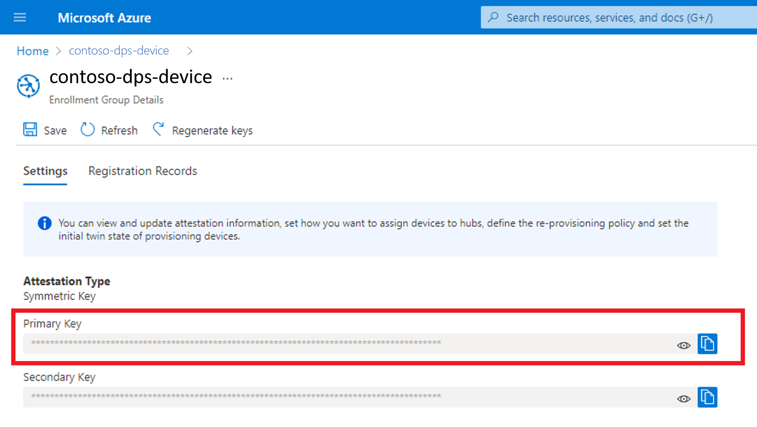The image size is (757, 427).
Task: Click the Refresh circular arrow icon
Action: (88, 129)
